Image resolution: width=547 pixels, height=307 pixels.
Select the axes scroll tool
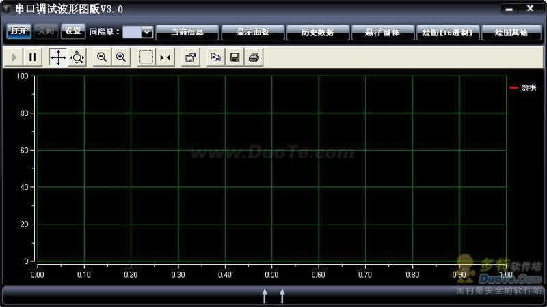coord(58,58)
